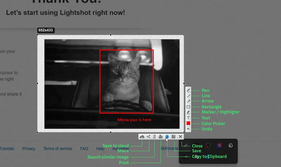
Task: Open the NVIDIA tray icon
Action: 186,157
